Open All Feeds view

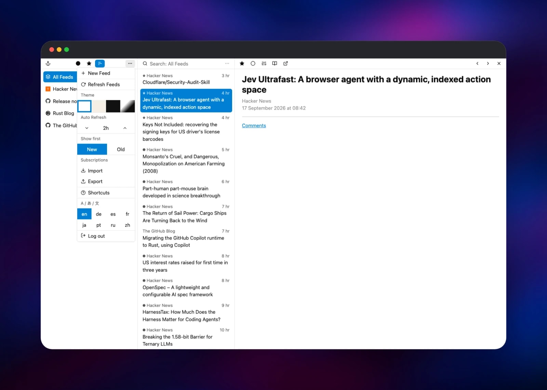click(60, 77)
